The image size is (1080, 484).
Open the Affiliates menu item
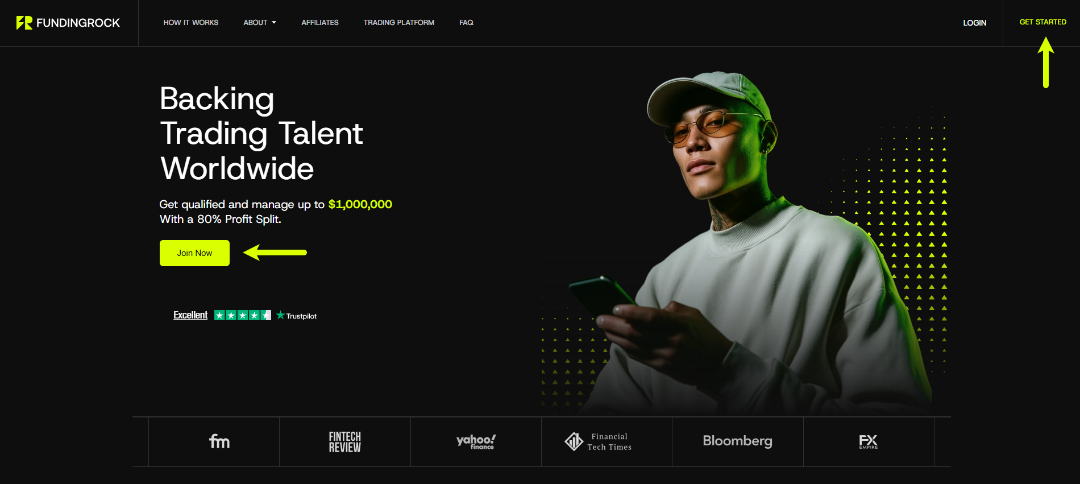320,23
